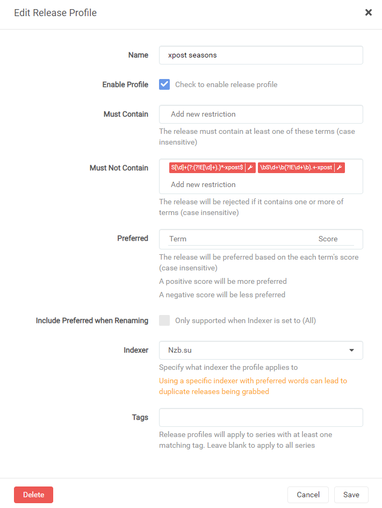Click the checkmark icon in the Enable Profile checkbox
The width and height of the screenshot is (382, 508).
[x=164, y=84]
